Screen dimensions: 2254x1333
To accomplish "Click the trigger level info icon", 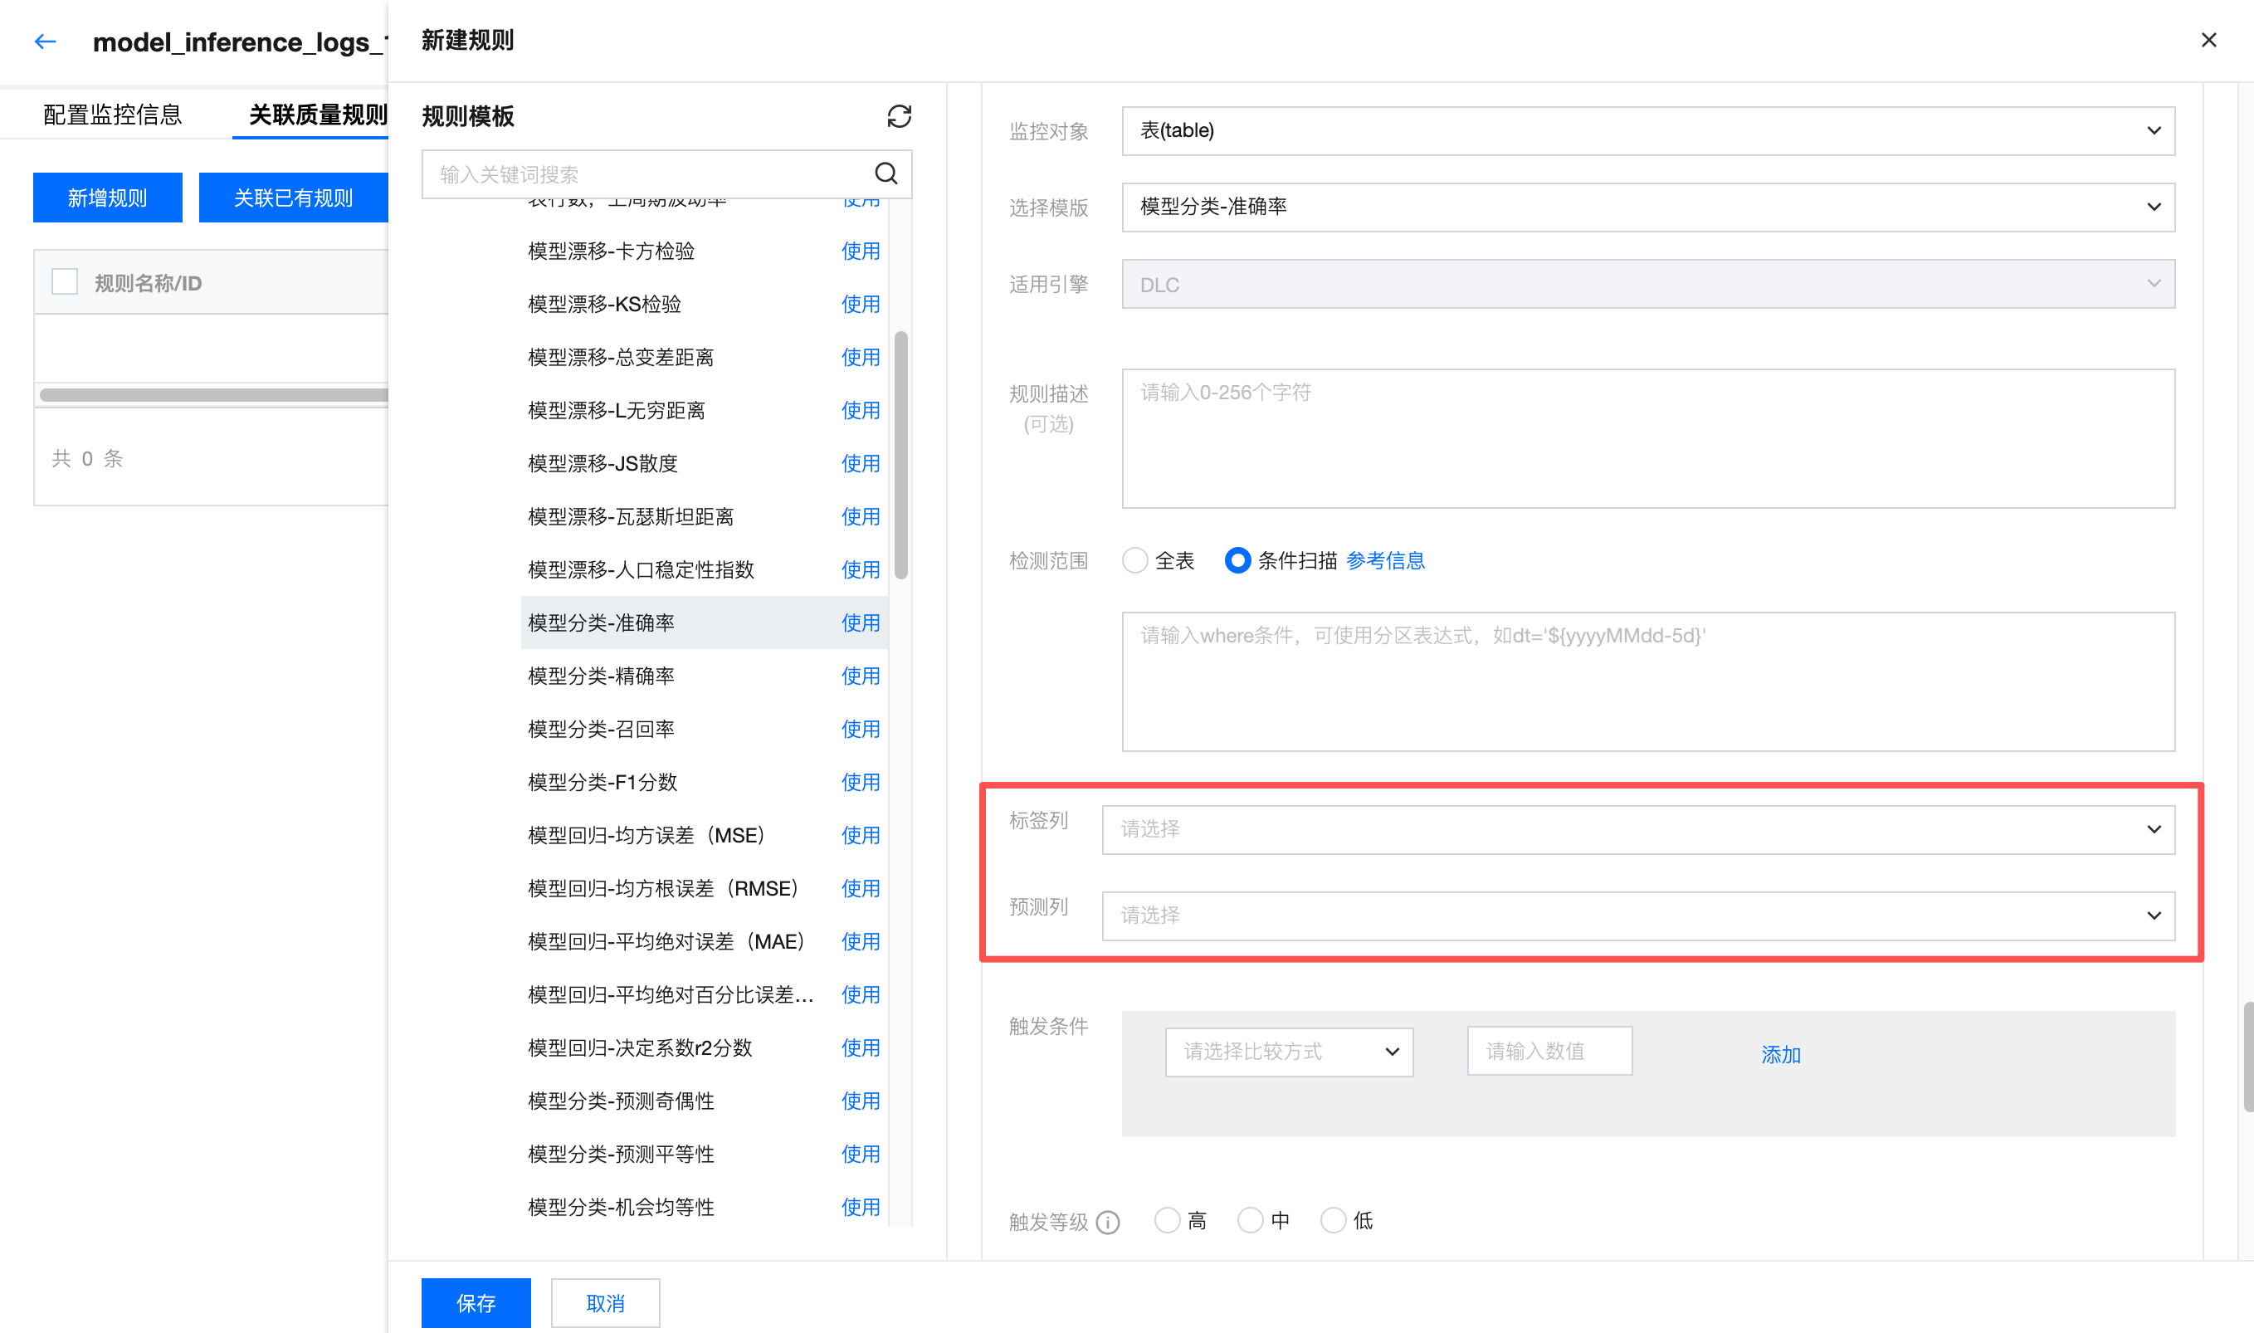I will tap(1108, 1222).
